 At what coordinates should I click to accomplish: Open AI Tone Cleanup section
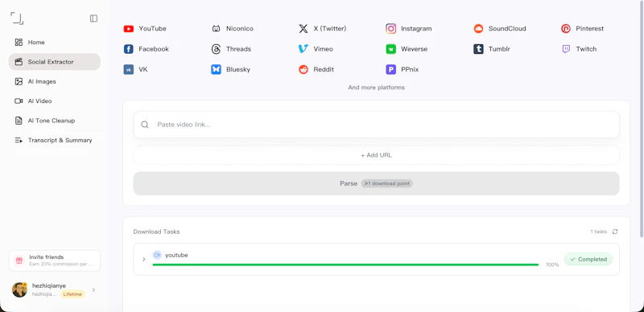(x=55, y=121)
